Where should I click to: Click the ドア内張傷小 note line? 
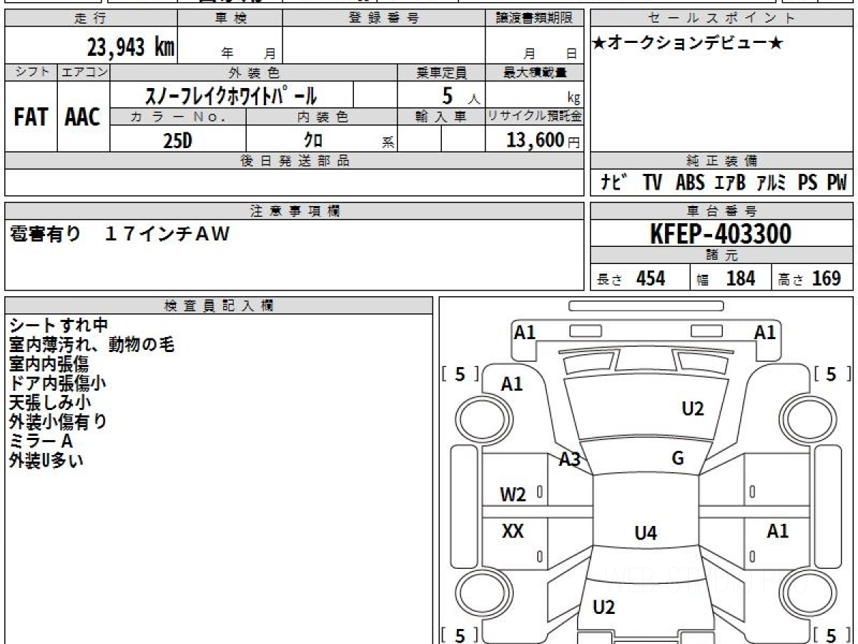[x=58, y=384]
